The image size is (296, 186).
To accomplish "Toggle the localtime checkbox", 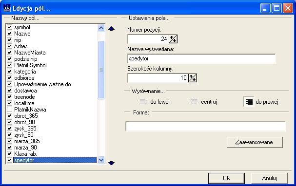I will click(x=9, y=103).
